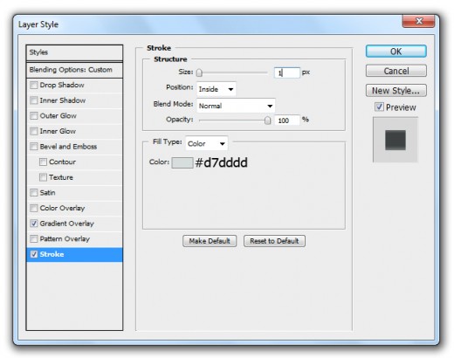Viewport: 454px width, 358px height.
Task: Click Make Default button
Action: [210, 241]
